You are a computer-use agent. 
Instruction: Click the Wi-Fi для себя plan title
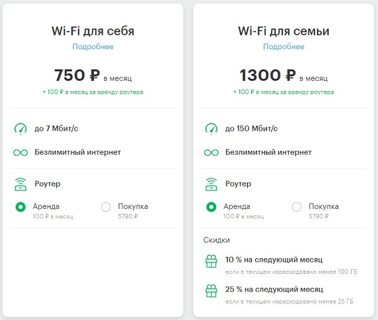tap(93, 31)
